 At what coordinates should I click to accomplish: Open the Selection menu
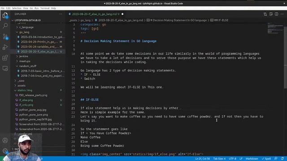tap(17, 8)
